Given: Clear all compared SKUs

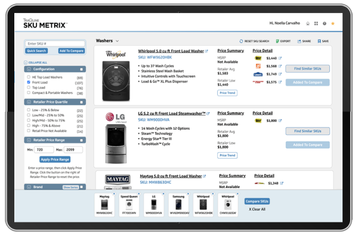Looking at the screenshot, I should click(x=257, y=209).
